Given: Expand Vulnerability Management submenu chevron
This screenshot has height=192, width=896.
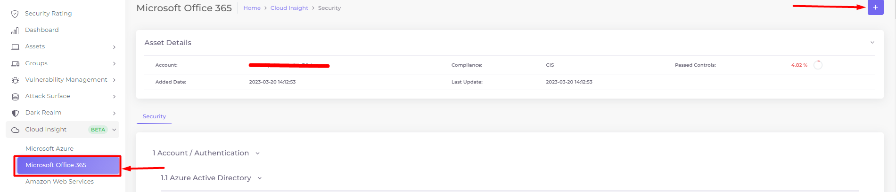Looking at the screenshot, I should tap(114, 80).
